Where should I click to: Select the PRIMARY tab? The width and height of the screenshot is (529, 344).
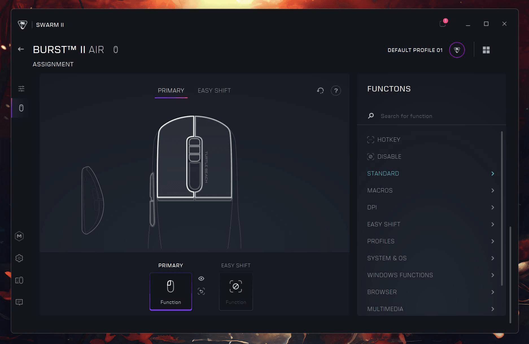click(171, 91)
